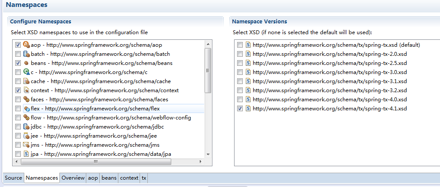This screenshot has height=187, width=440.
Task: Select the Namespaces tab
Action: coord(42,178)
